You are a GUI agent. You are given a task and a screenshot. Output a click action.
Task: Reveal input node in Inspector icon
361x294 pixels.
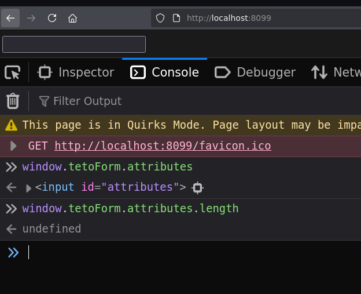197,188
